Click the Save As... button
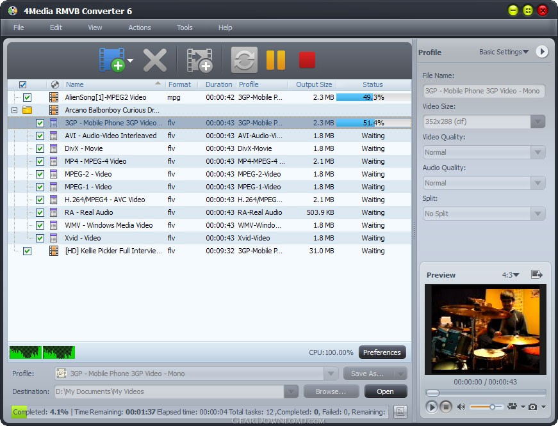The image size is (558, 426). [368, 374]
